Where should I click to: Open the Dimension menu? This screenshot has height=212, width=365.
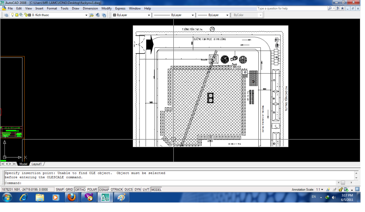point(90,8)
